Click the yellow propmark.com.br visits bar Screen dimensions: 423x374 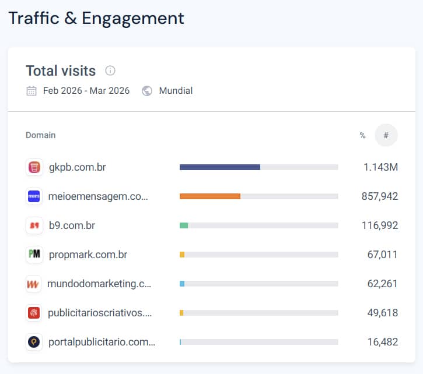[182, 255]
